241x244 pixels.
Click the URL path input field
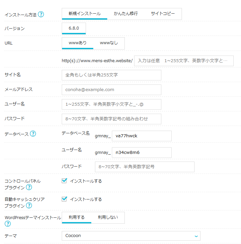click(184, 61)
